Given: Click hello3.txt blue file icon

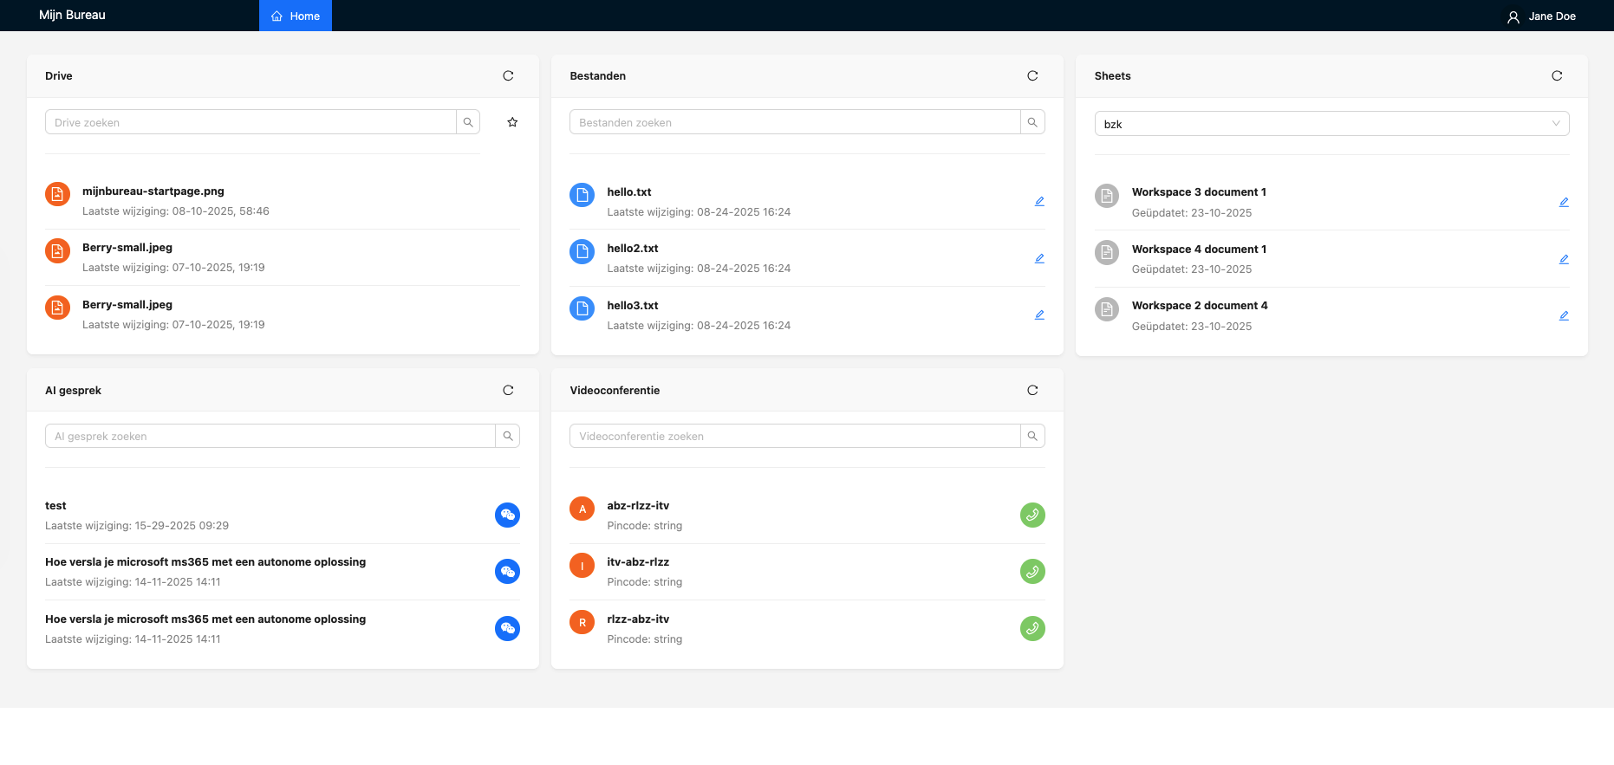Looking at the screenshot, I should pos(582,308).
